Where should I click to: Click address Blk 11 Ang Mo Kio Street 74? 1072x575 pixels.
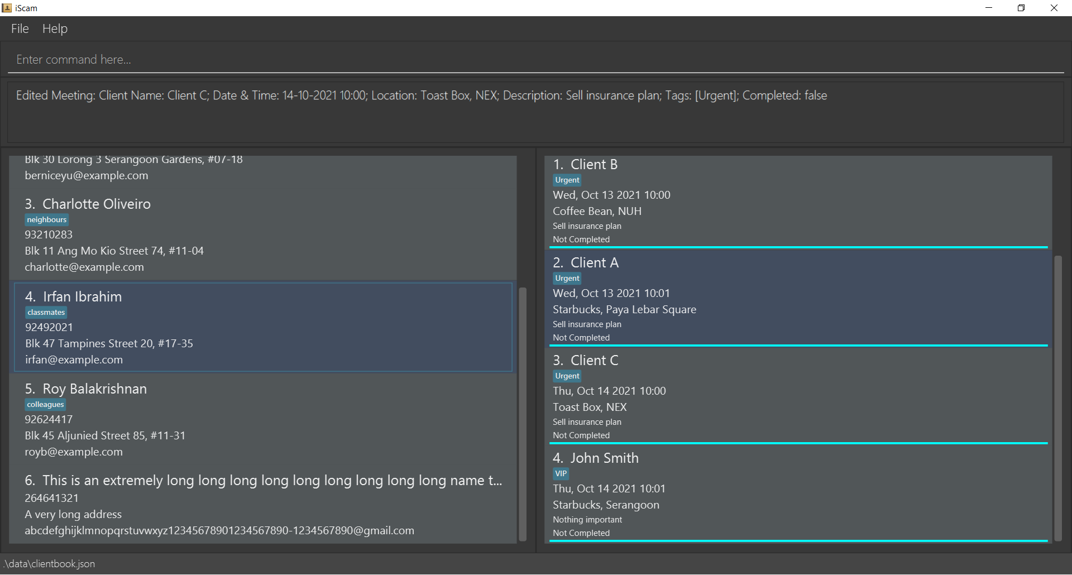(114, 251)
